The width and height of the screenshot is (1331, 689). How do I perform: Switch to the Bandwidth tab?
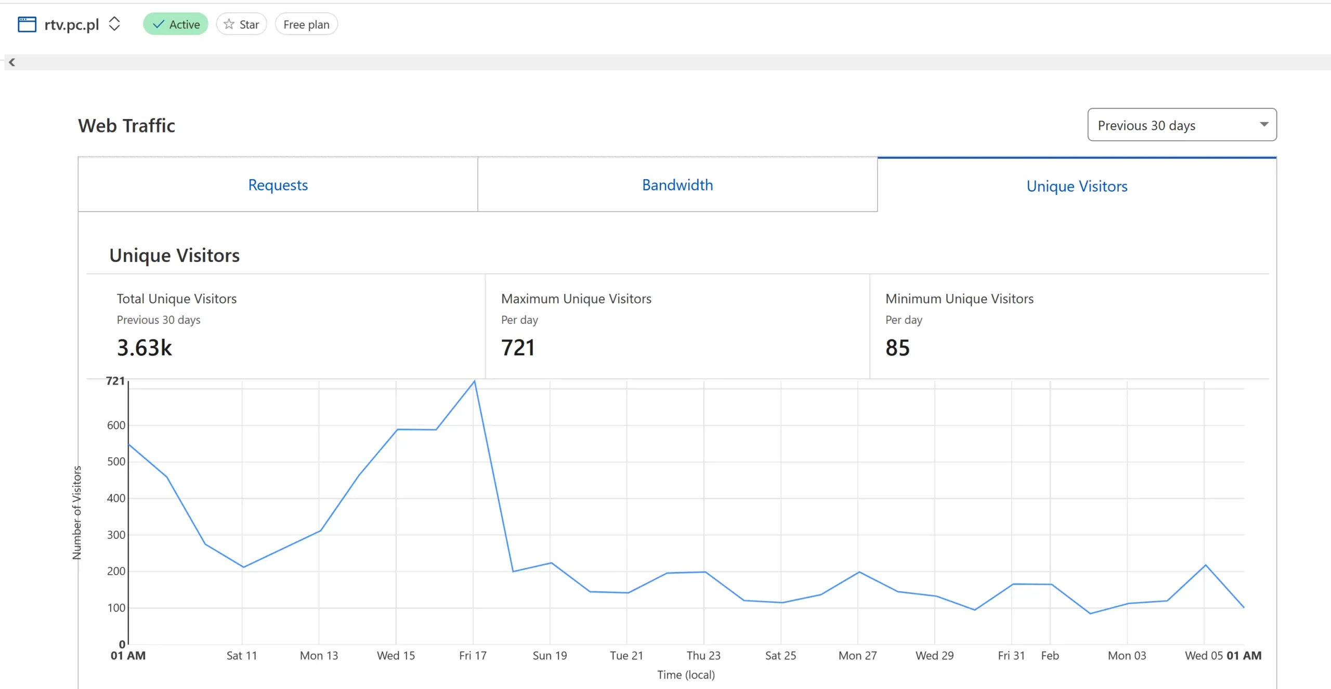(x=677, y=185)
